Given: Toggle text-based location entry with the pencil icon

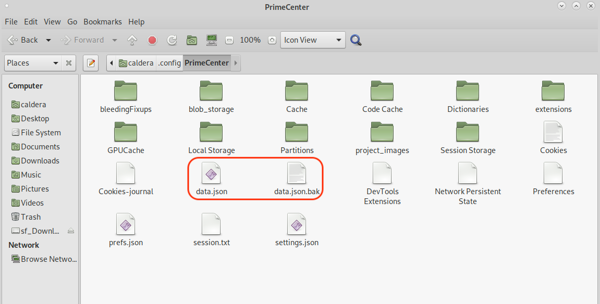Looking at the screenshot, I should tap(91, 62).
